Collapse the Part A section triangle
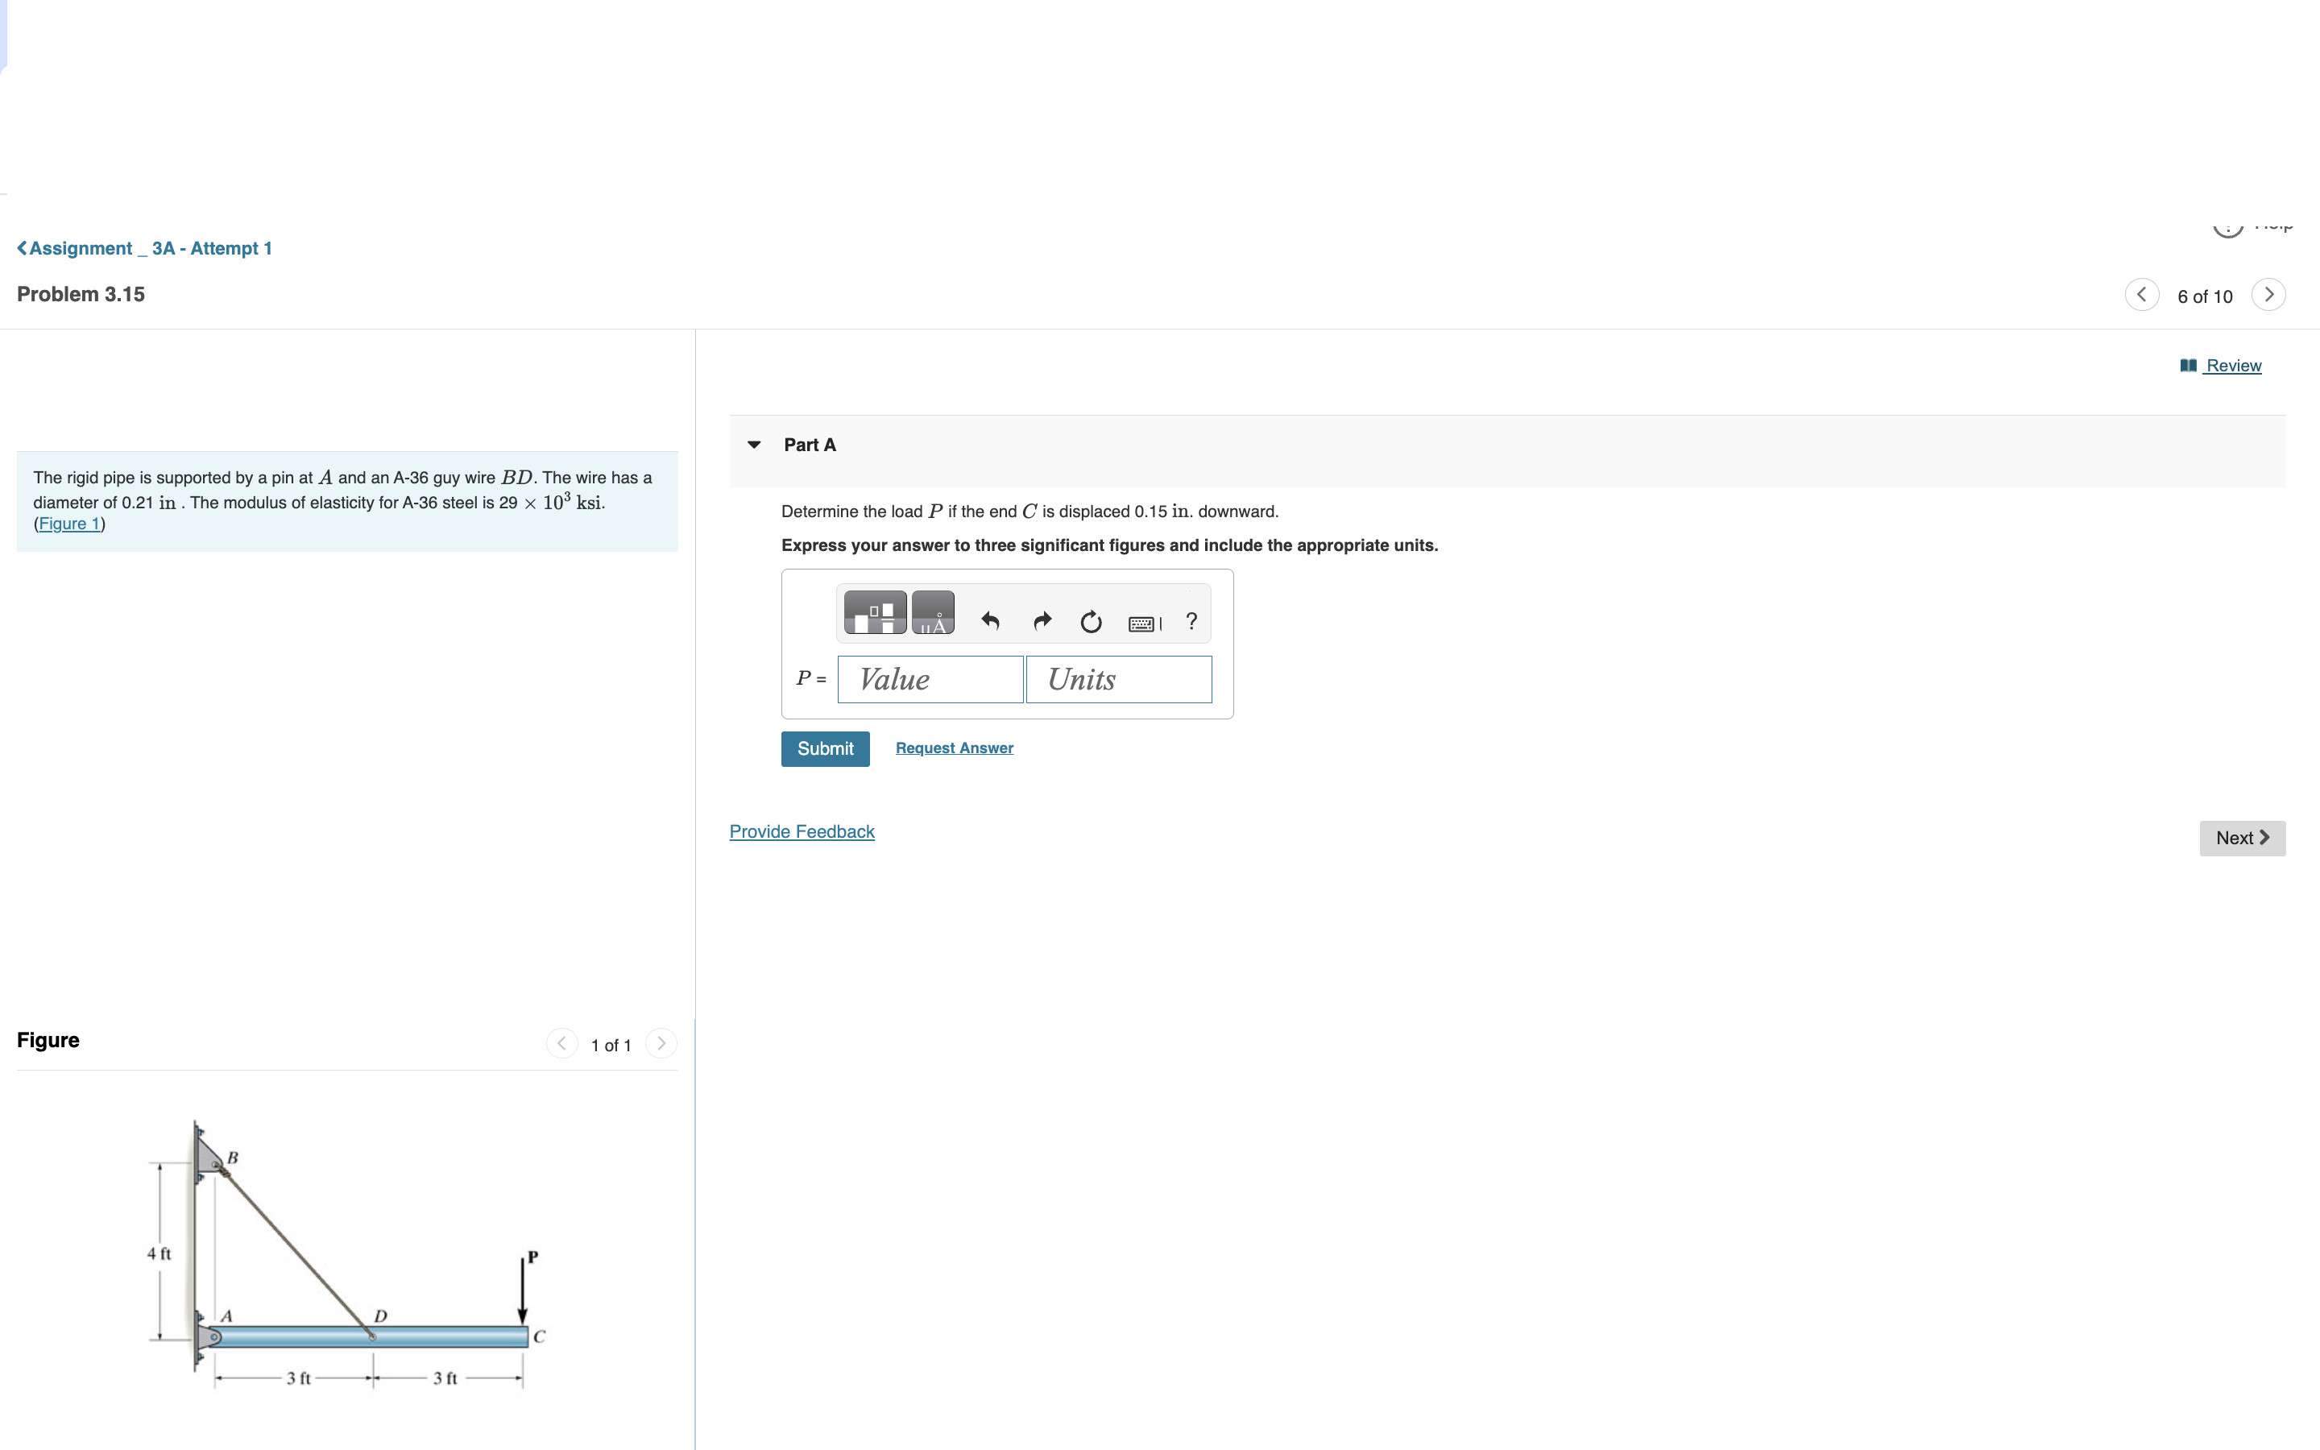 (755, 445)
